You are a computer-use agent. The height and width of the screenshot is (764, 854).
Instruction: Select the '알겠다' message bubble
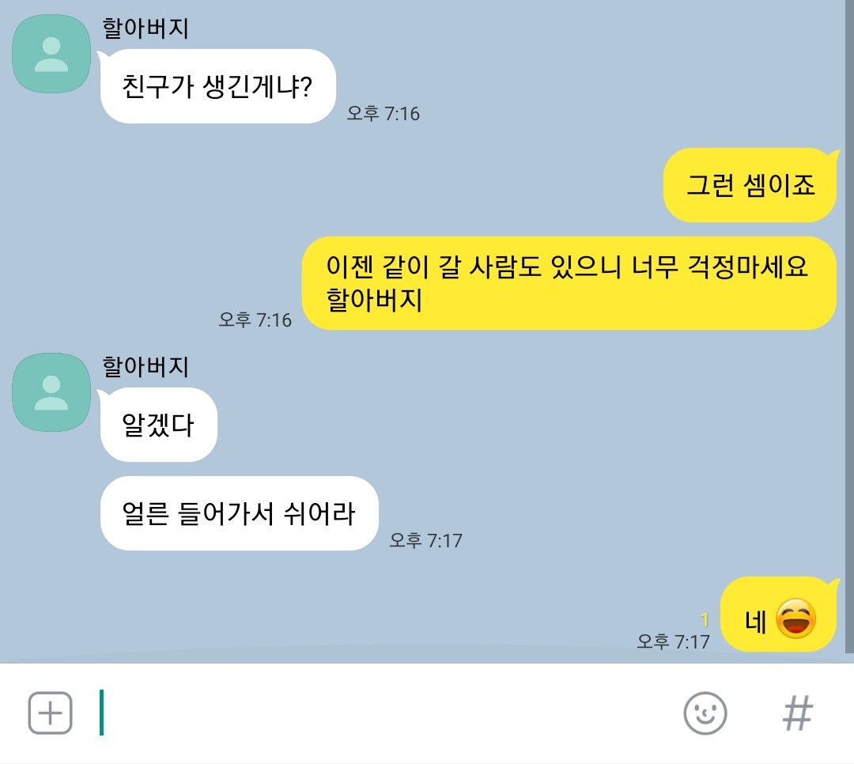[158, 425]
